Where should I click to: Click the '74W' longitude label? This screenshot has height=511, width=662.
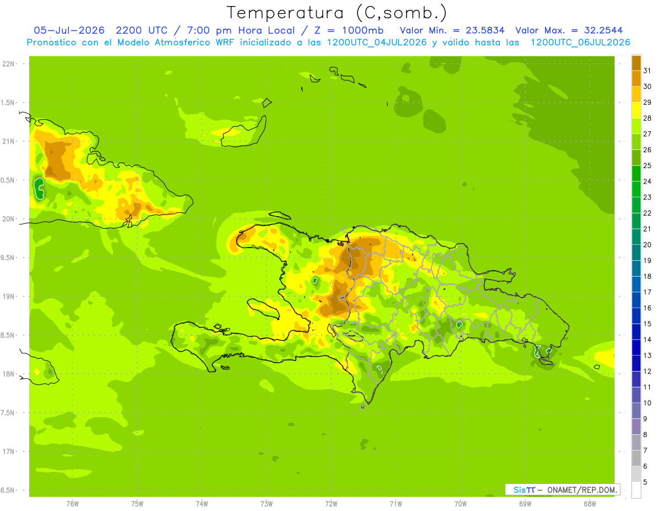click(x=202, y=503)
